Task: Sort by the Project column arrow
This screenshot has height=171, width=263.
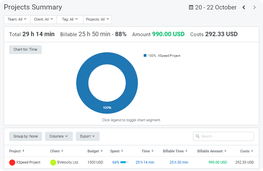Action: pyautogui.click(x=23, y=151)
